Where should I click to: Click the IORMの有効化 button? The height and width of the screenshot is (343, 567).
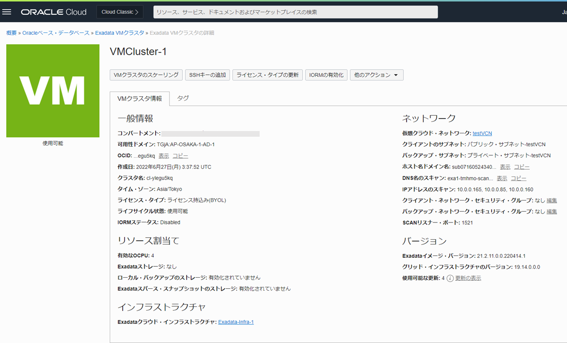[326, 75]
